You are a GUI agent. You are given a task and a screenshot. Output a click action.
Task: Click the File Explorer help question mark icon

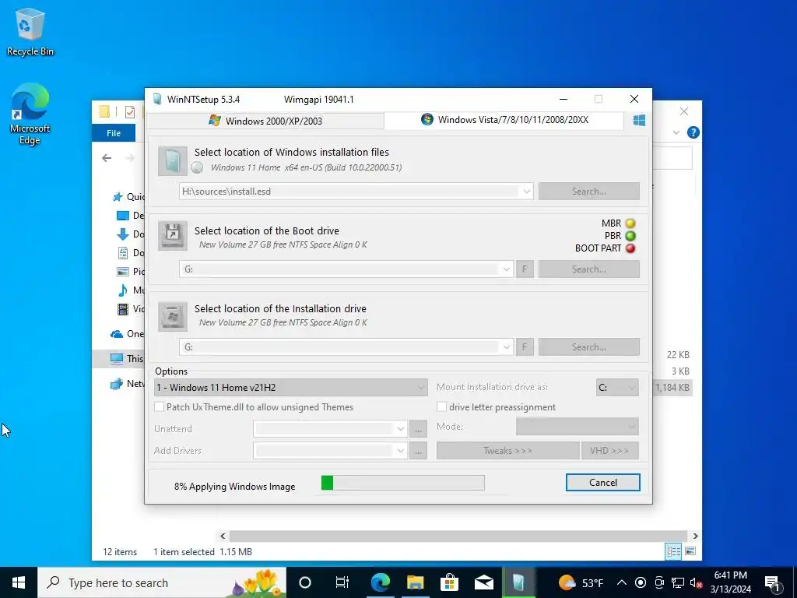(693, 132)
